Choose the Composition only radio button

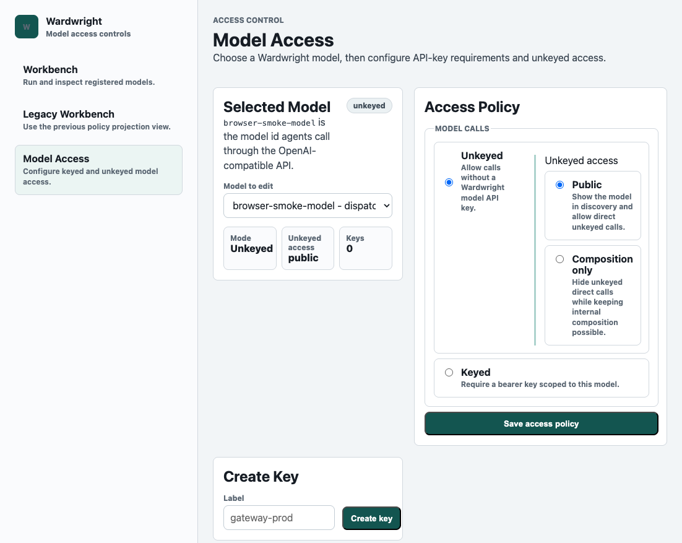[x=560, y=259]
